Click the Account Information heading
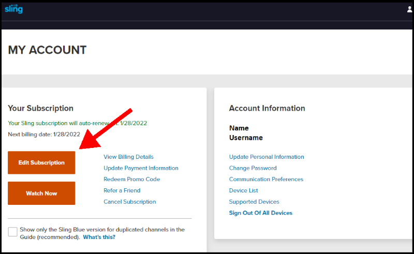Screen dimensions: 414x254 tap(267, 108)
